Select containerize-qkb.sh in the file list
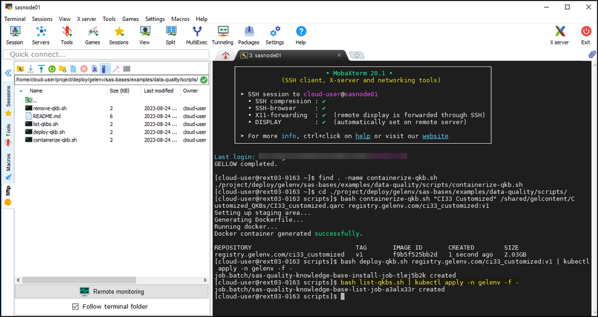This screenshot has height=317, width=598. (x=54, y=140)
